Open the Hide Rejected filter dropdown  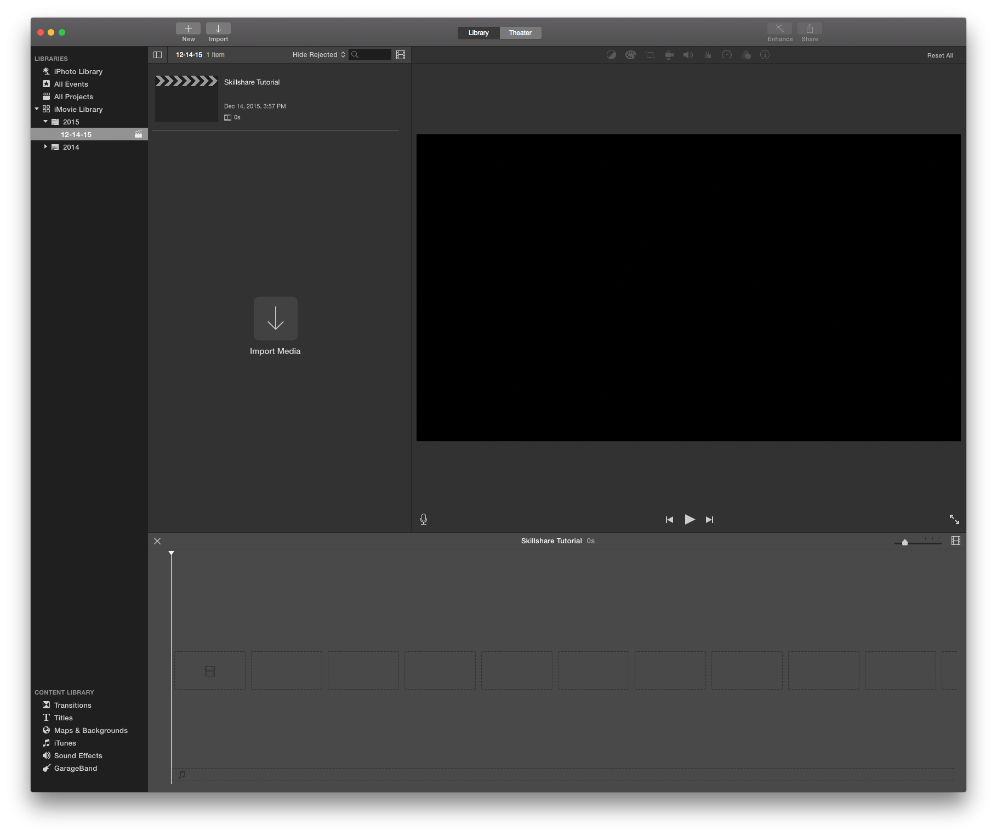[318, 55]
